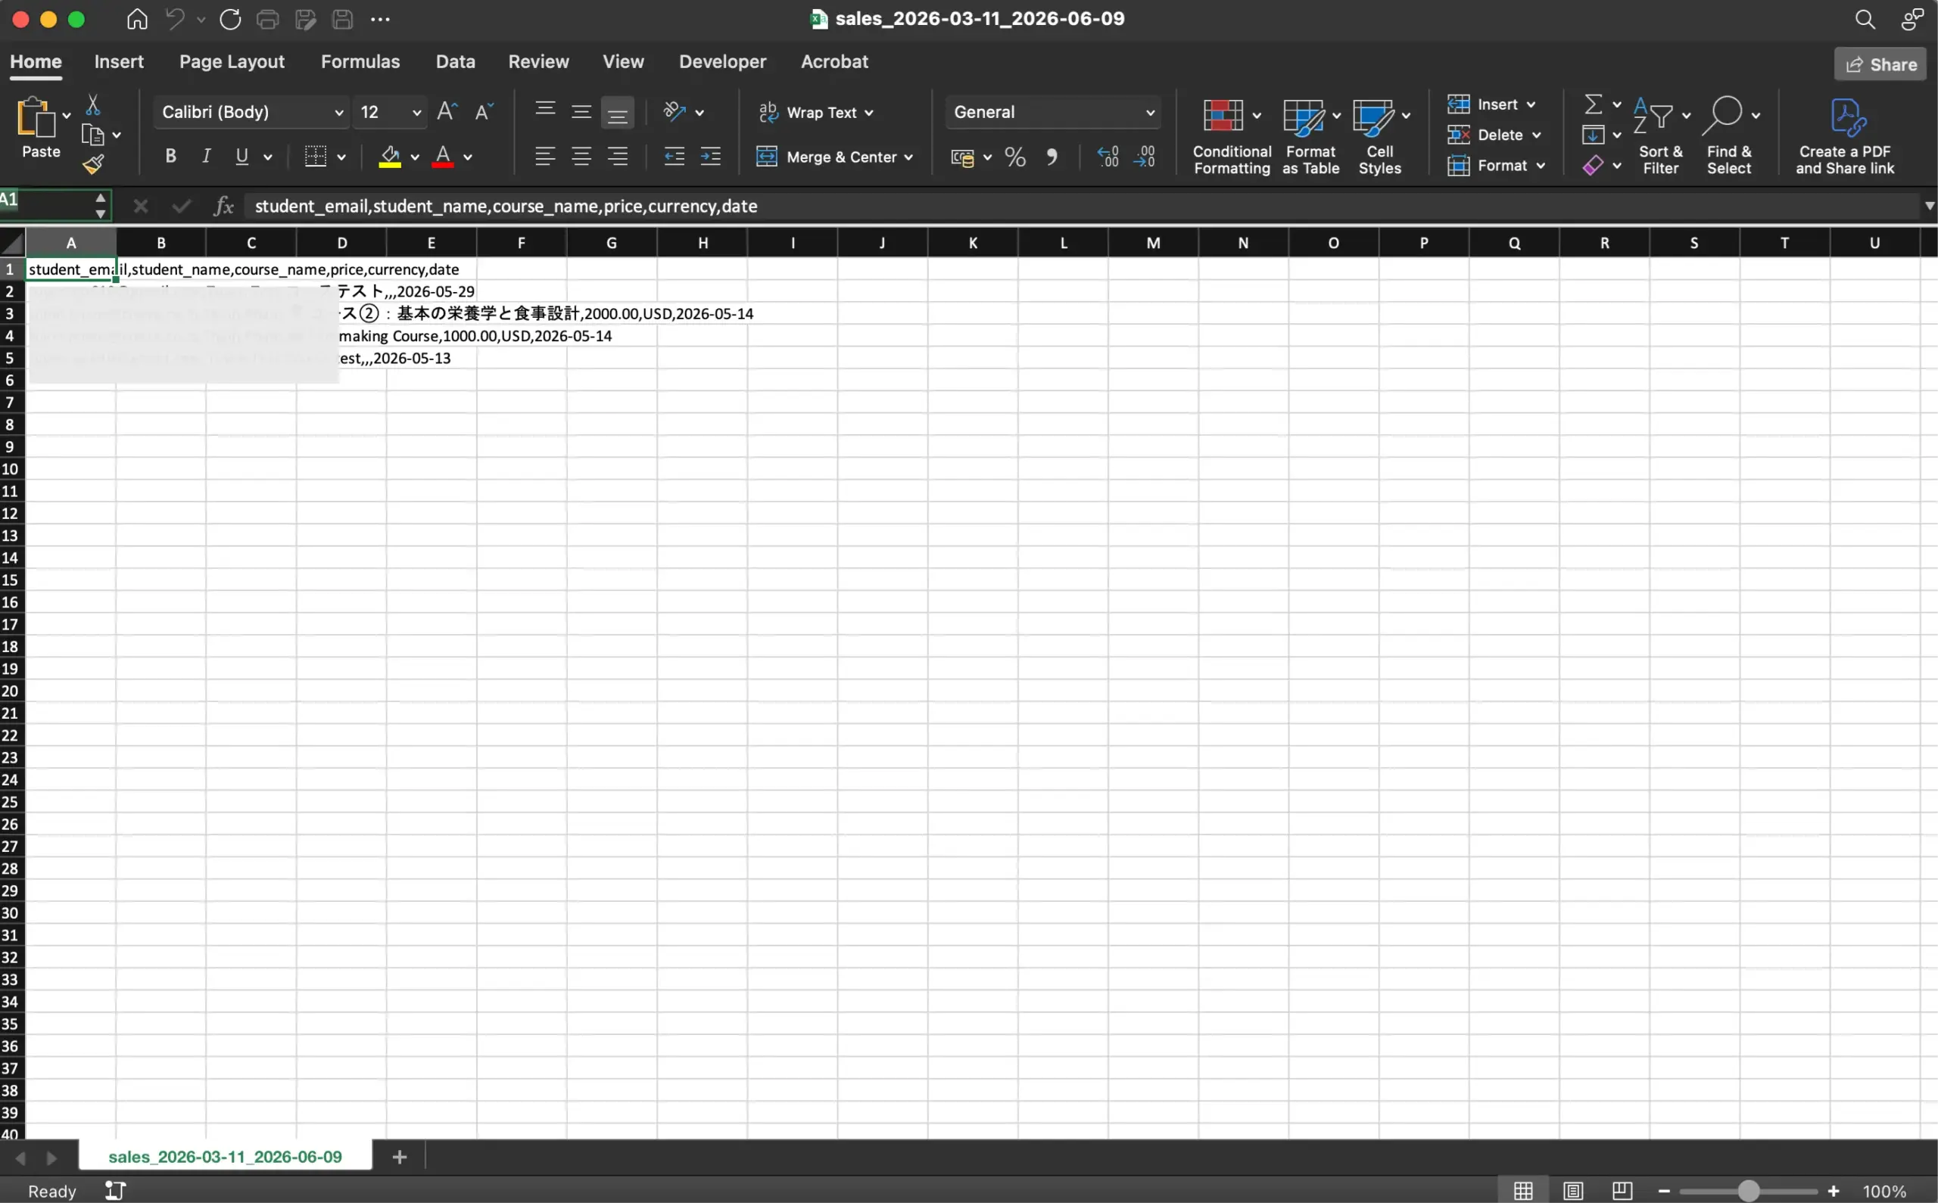
Task: Click the Share button
Action: coord(1880,64)
